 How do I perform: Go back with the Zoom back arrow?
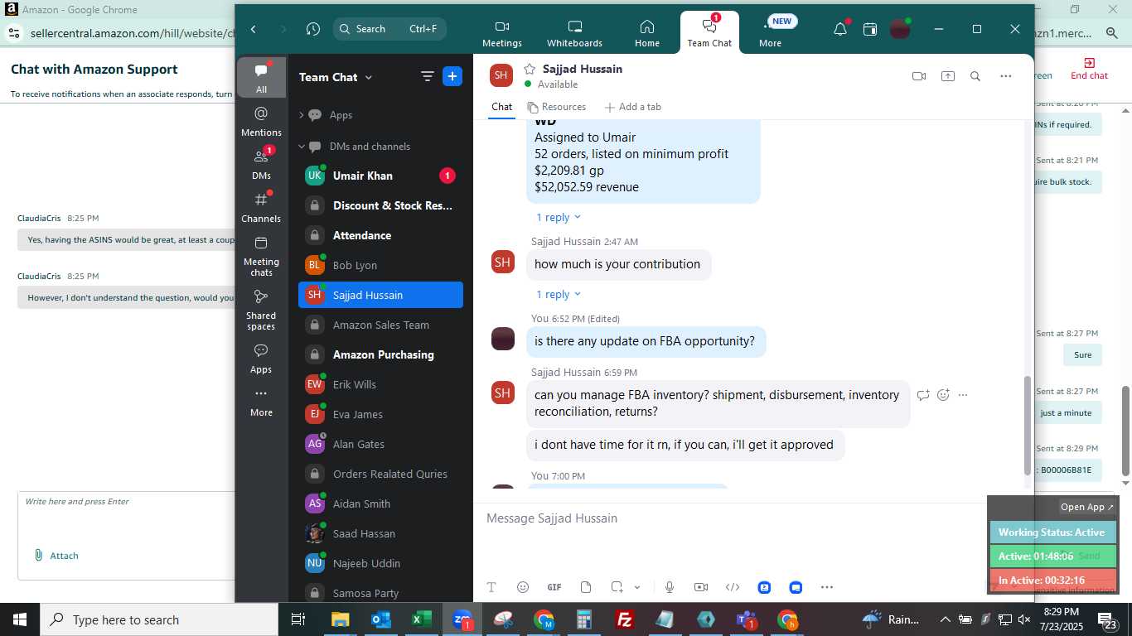(254, 29)
